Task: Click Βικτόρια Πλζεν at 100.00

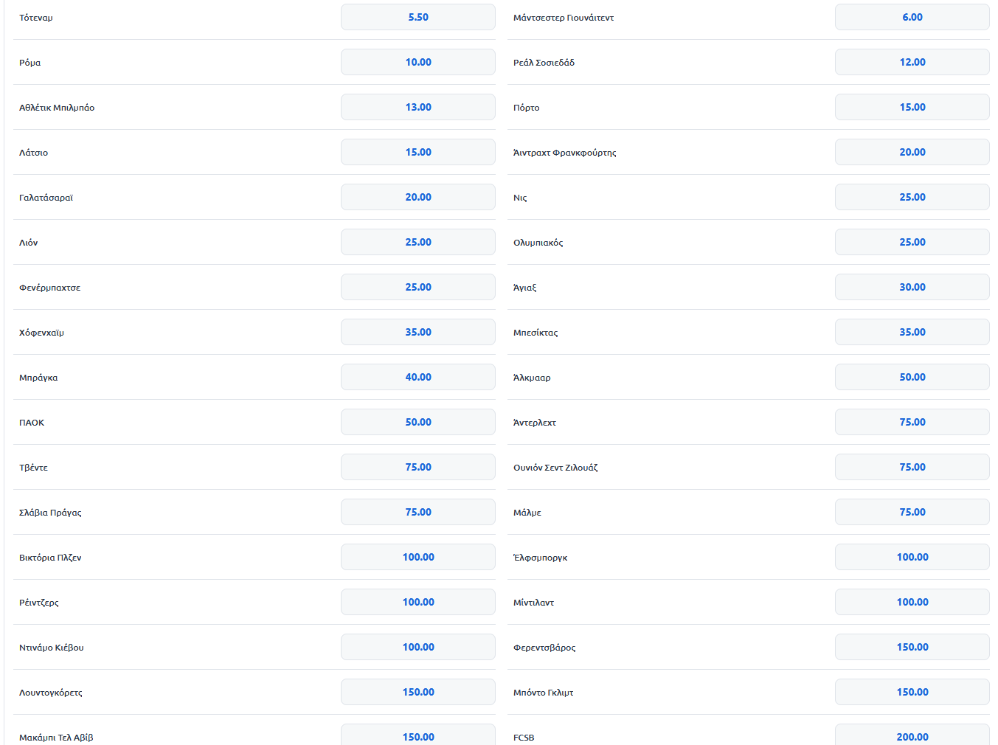Action: (x=417, y=557)
